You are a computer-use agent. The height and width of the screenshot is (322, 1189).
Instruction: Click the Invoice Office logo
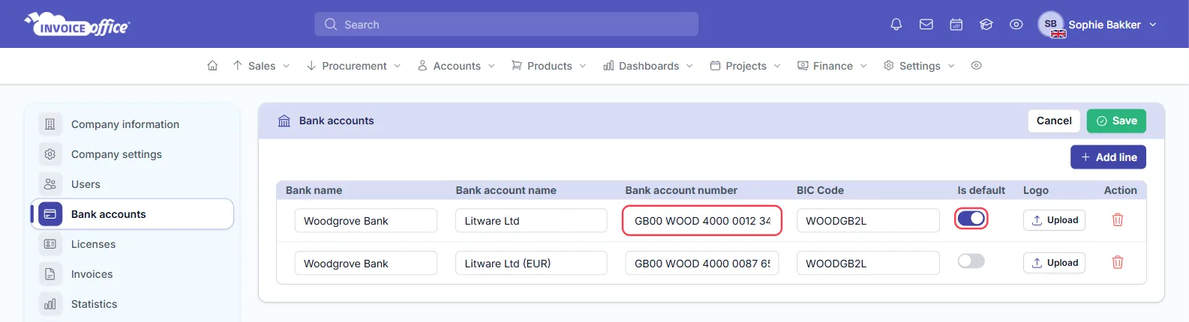(x=77, y=25)
